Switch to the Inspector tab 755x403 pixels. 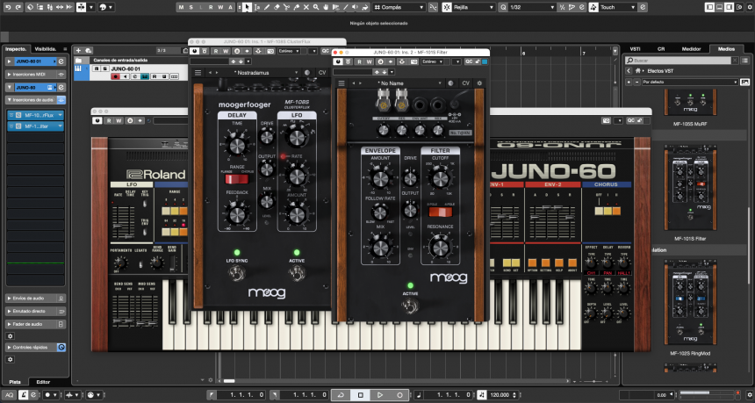[17, 48]
